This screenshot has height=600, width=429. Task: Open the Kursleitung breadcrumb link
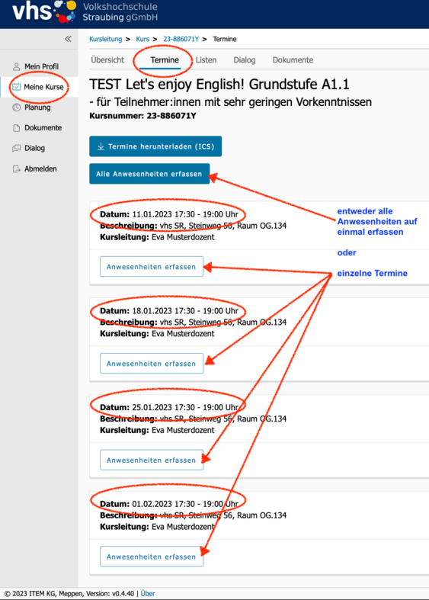click(105, 39)
